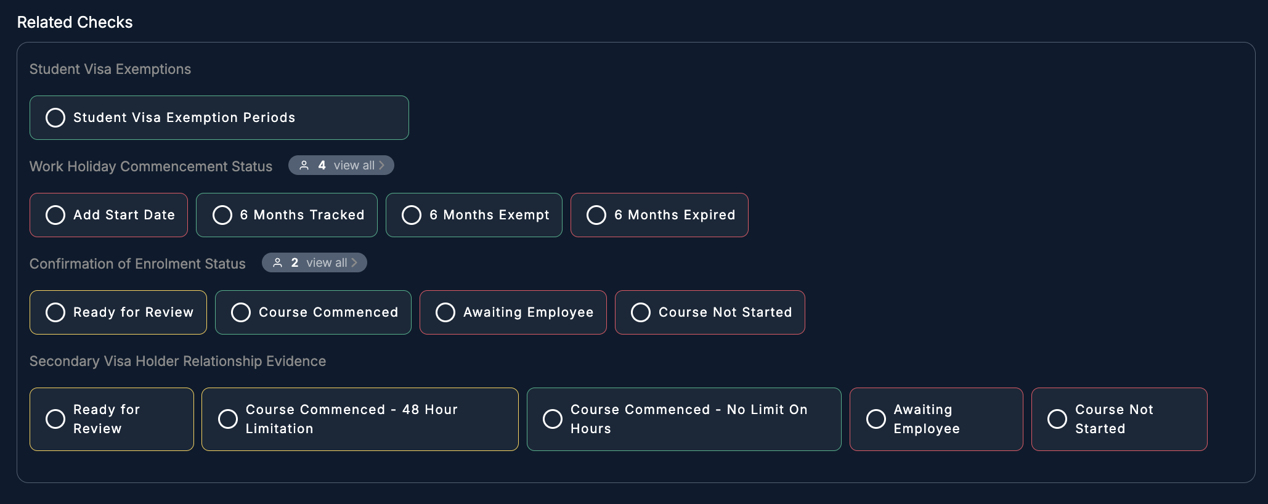1268x504 pixels.
Task: Choose the 6 Months Exempt option
Action: click(x=474, y=215)
